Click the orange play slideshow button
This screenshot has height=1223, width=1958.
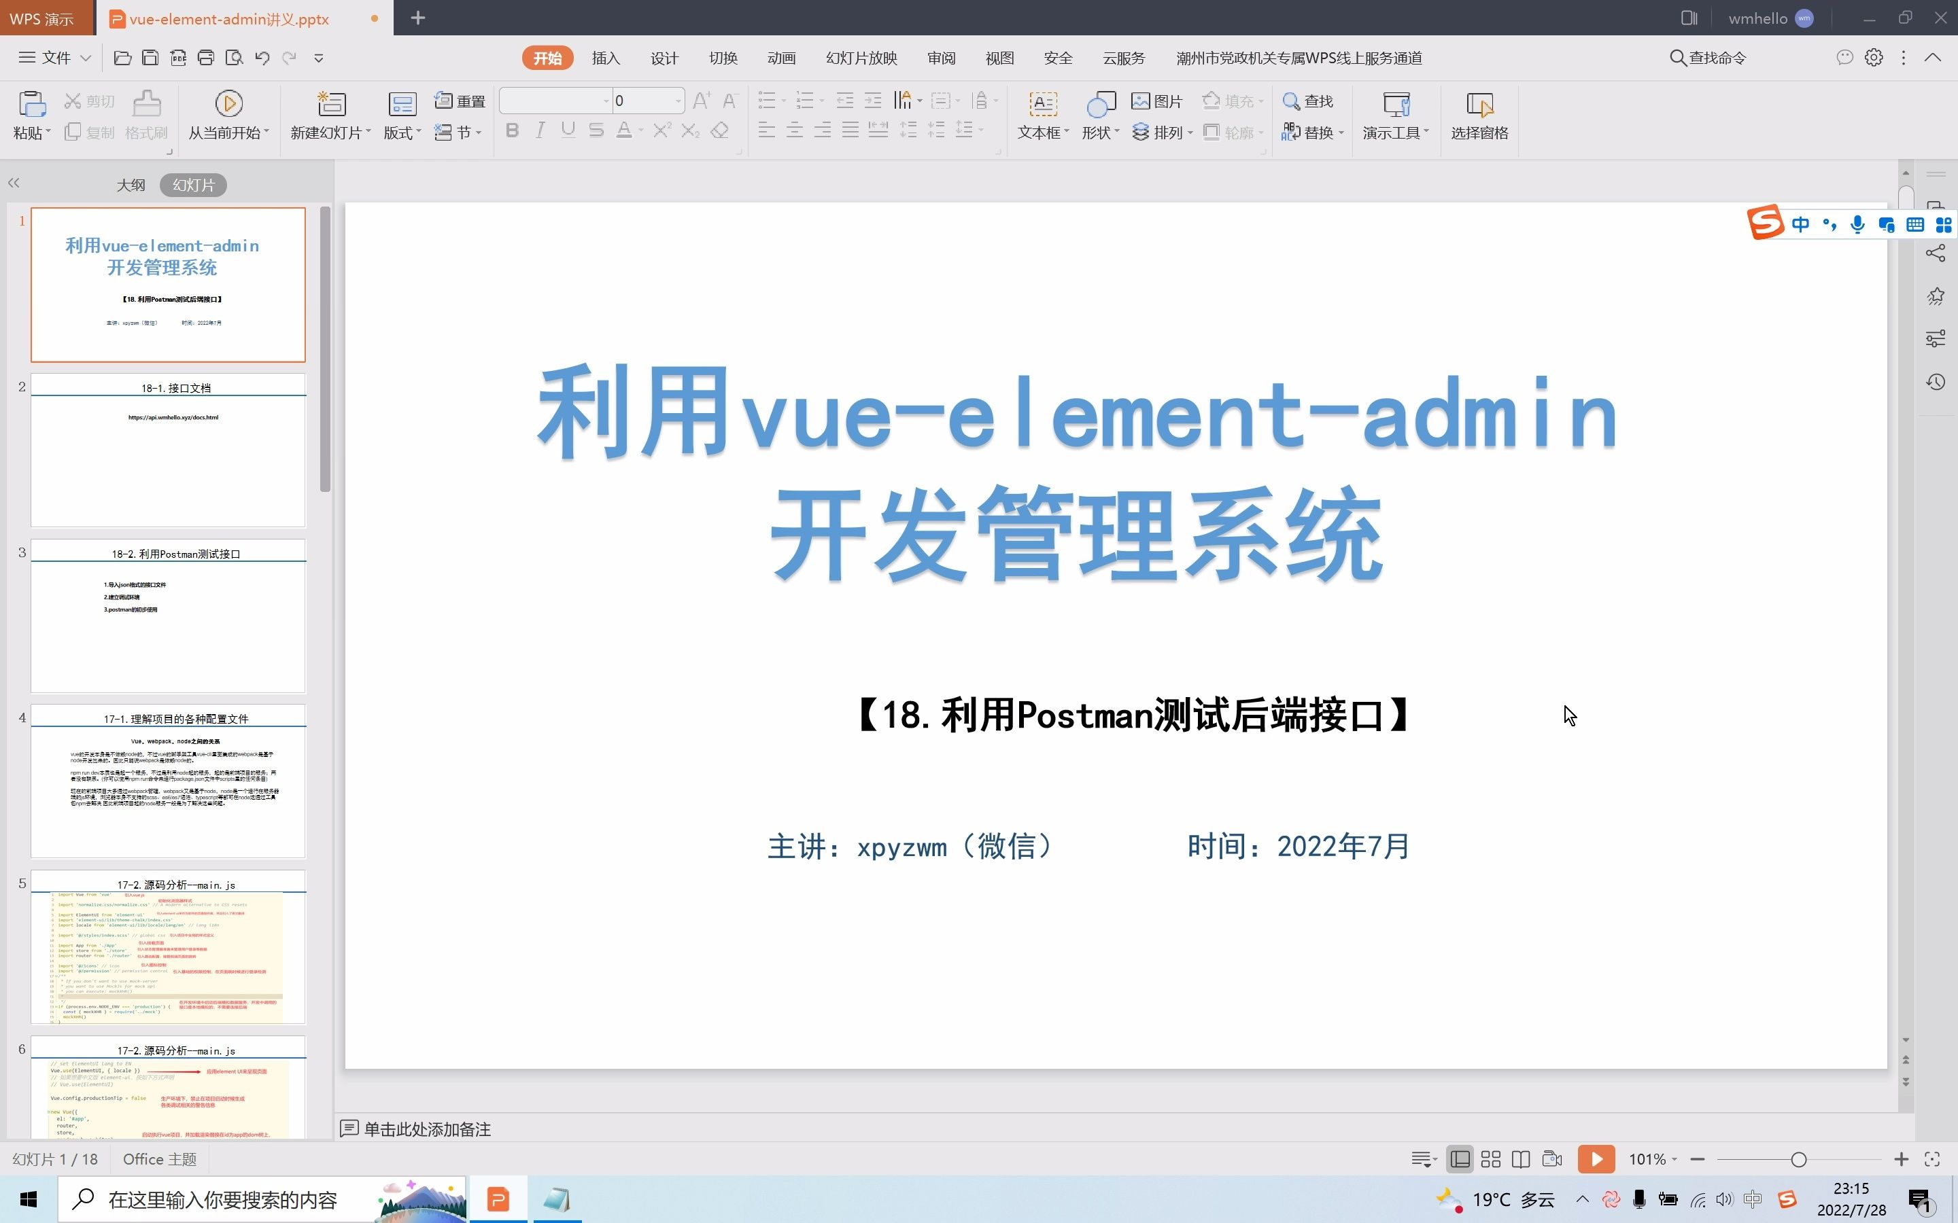pos(1596,1159)
